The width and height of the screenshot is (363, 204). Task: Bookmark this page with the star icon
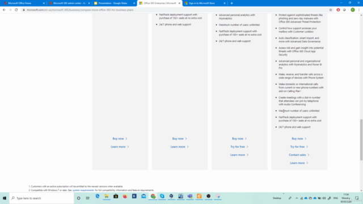click(331, 10)
